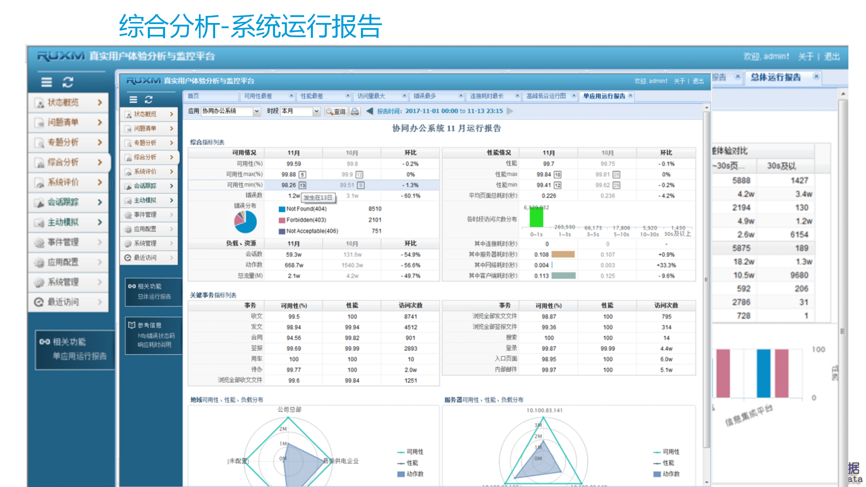The height and width of the screenshot is (487, 866).
Task: Click calendar day icon next to 98.26
Action: 302,185
